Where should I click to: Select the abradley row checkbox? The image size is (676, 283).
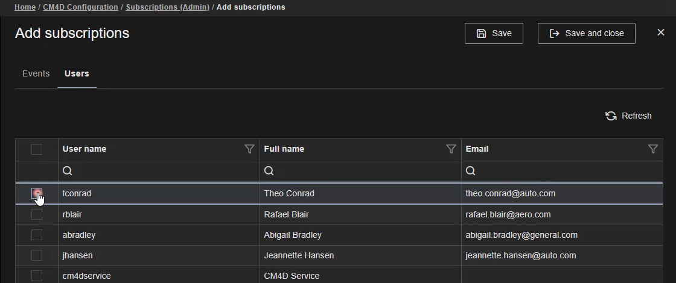(x=37, y=235)
